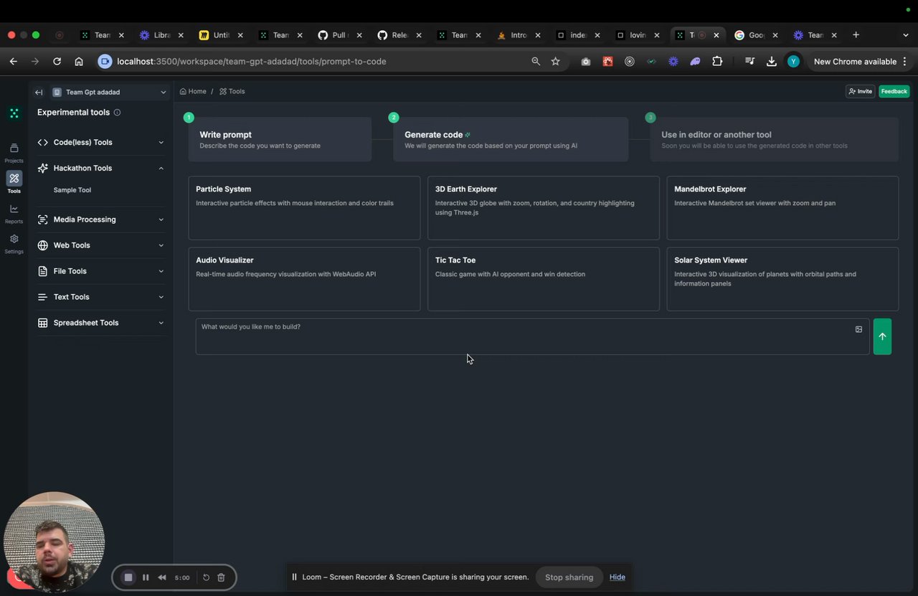Click the camera extension icon
This screenshot has height=596, width=918.
(x=586, y=62)
